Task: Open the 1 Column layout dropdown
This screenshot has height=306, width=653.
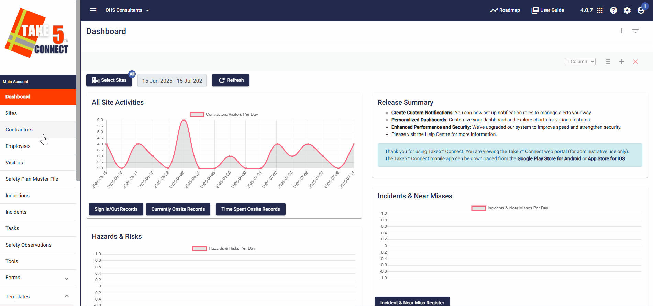Action: coord(580,61)
